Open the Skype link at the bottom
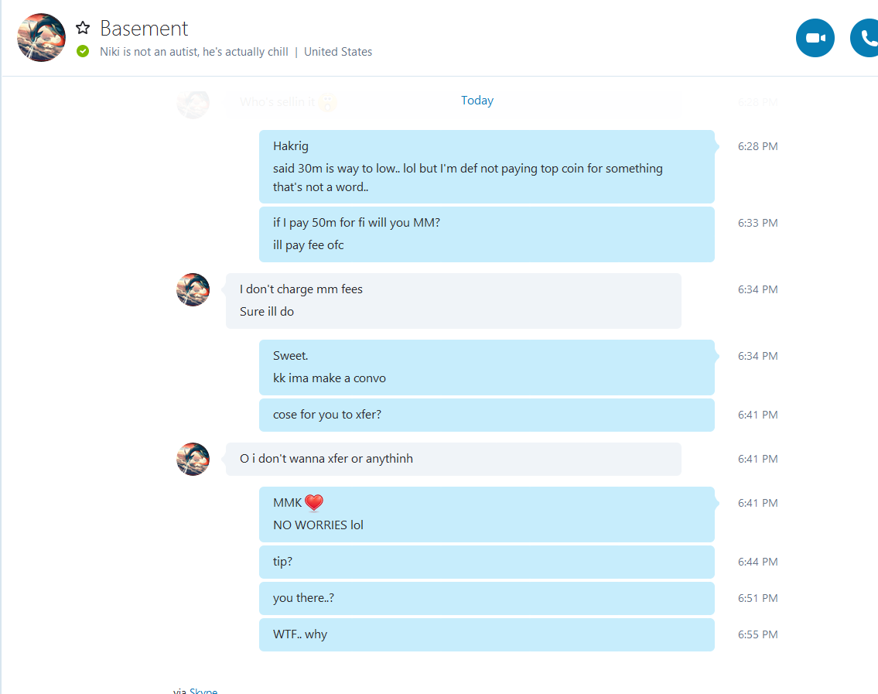The width and height of the screenshot is (878, 694). (204, 690)
